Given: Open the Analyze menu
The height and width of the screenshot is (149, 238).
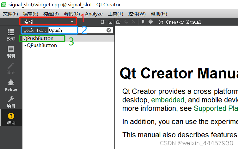Looking at the screenshot, I should pos(94,14).
